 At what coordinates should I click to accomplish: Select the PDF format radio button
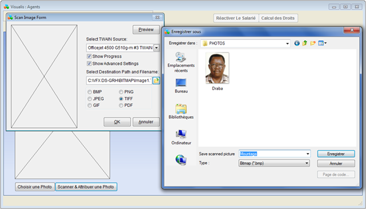(x=121, y=106)
